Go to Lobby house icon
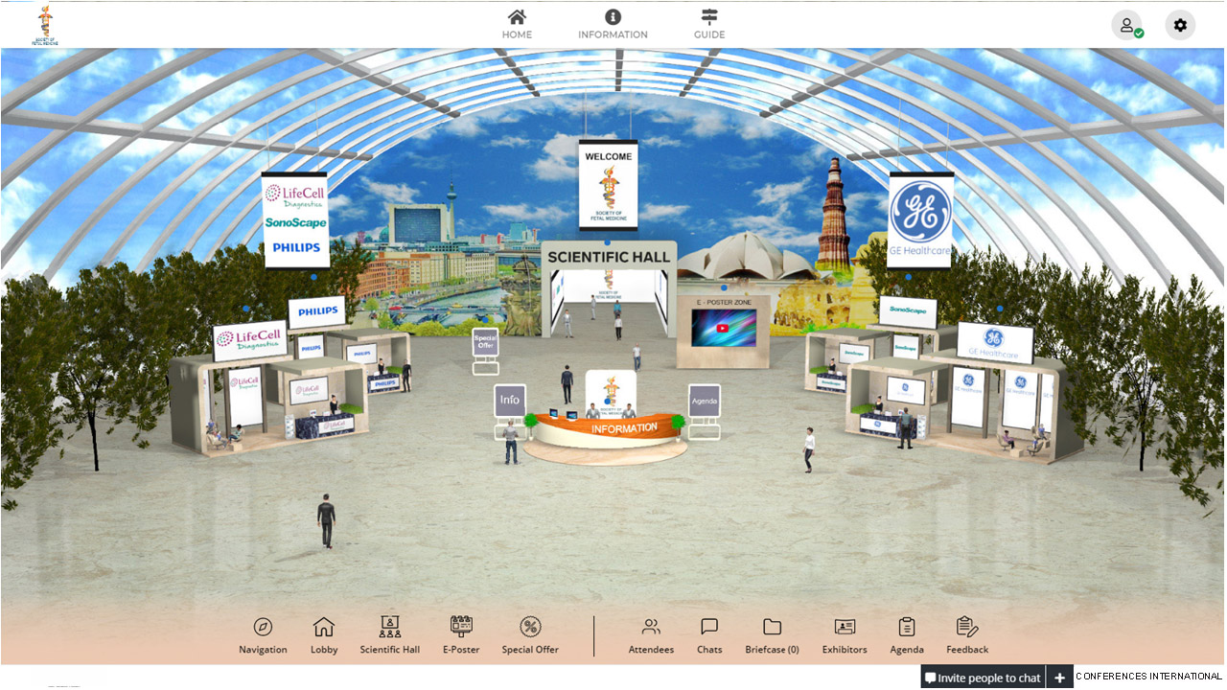1227x690 pixels. [x=324, y=636]
